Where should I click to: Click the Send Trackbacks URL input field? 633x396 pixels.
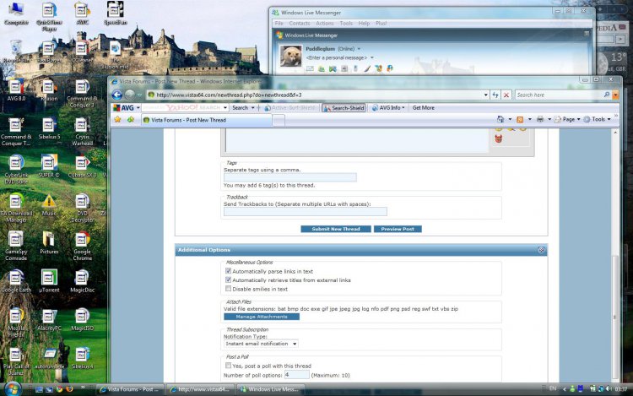click(x=306, y=212)
